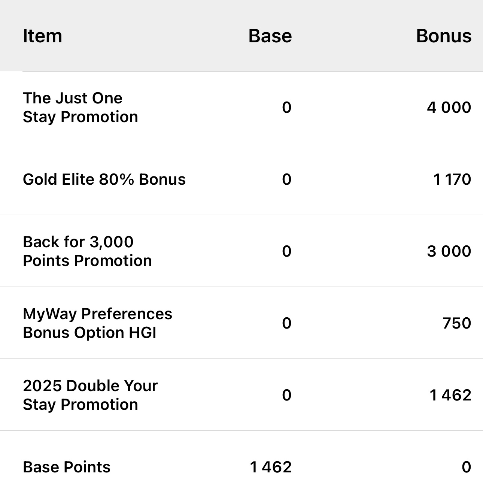This screenshot has width=483, height=499.
Task: Click the Base column header
Action: click(270, 36)
